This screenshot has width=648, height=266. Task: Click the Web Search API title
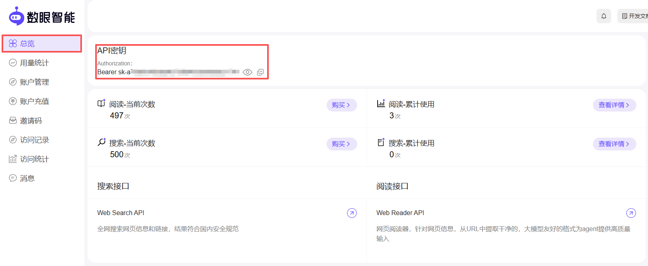tap(121, 213)
